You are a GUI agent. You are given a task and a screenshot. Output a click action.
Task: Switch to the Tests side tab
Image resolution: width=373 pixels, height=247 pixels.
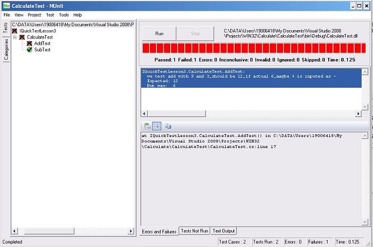[6, 28]
